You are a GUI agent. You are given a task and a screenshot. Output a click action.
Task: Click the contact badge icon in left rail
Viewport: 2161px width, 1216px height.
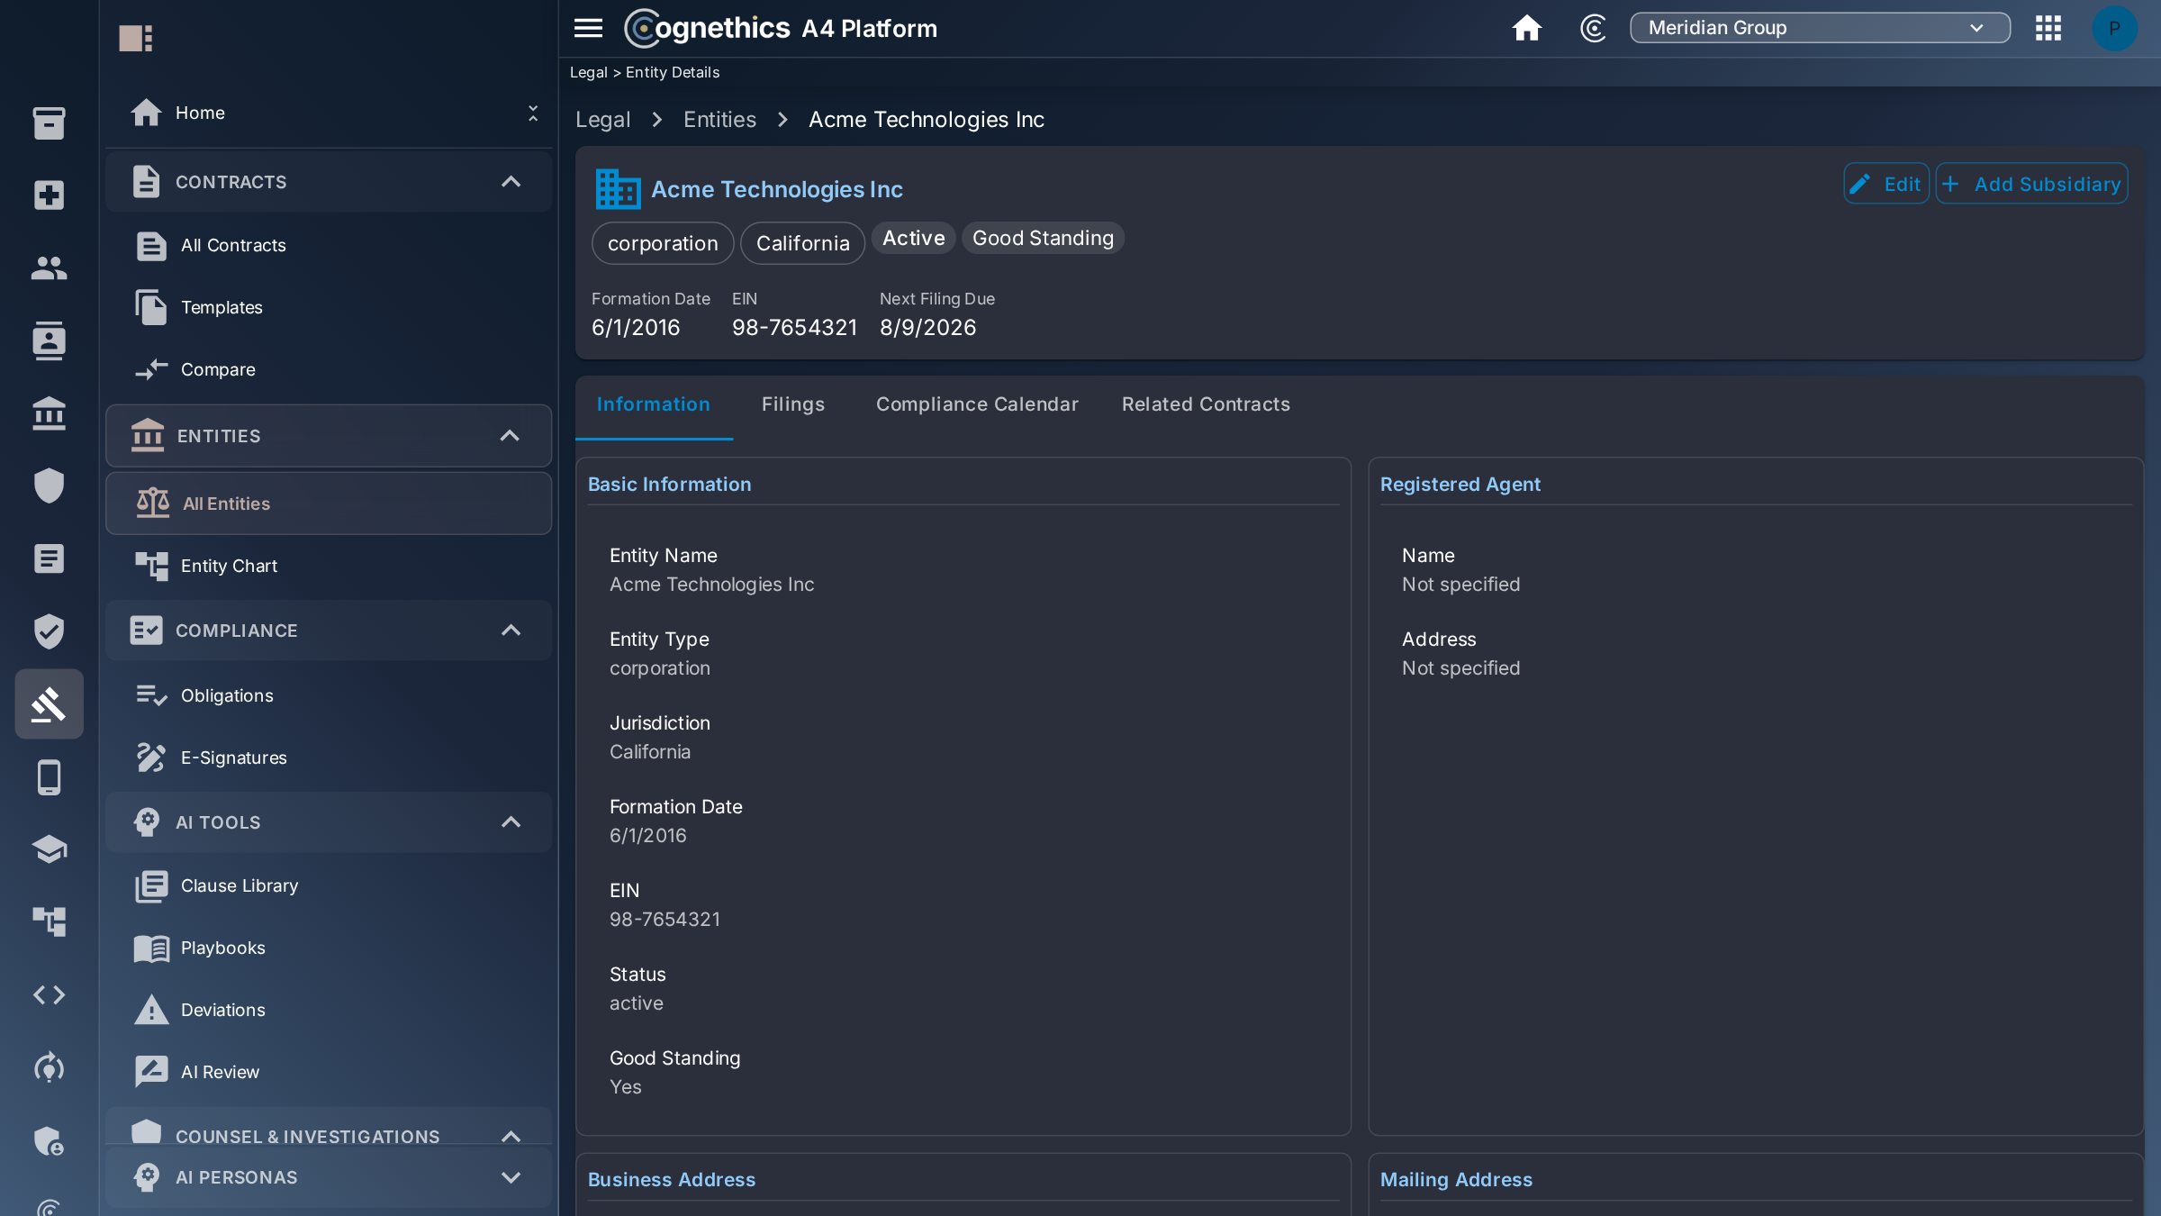(x=49, y=340)
